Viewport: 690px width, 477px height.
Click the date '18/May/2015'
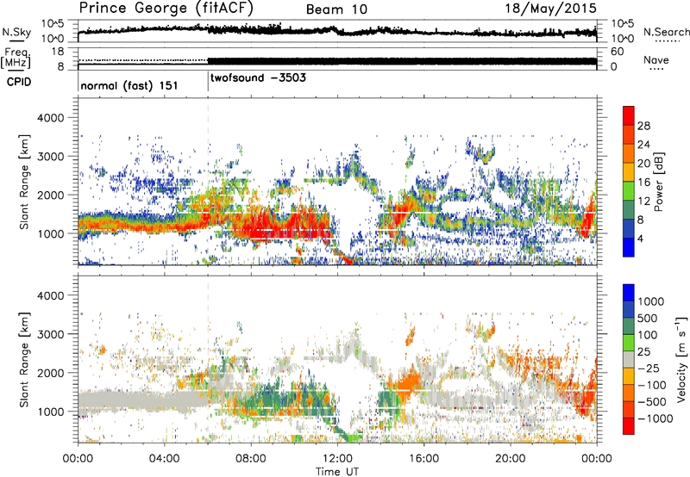550,8
